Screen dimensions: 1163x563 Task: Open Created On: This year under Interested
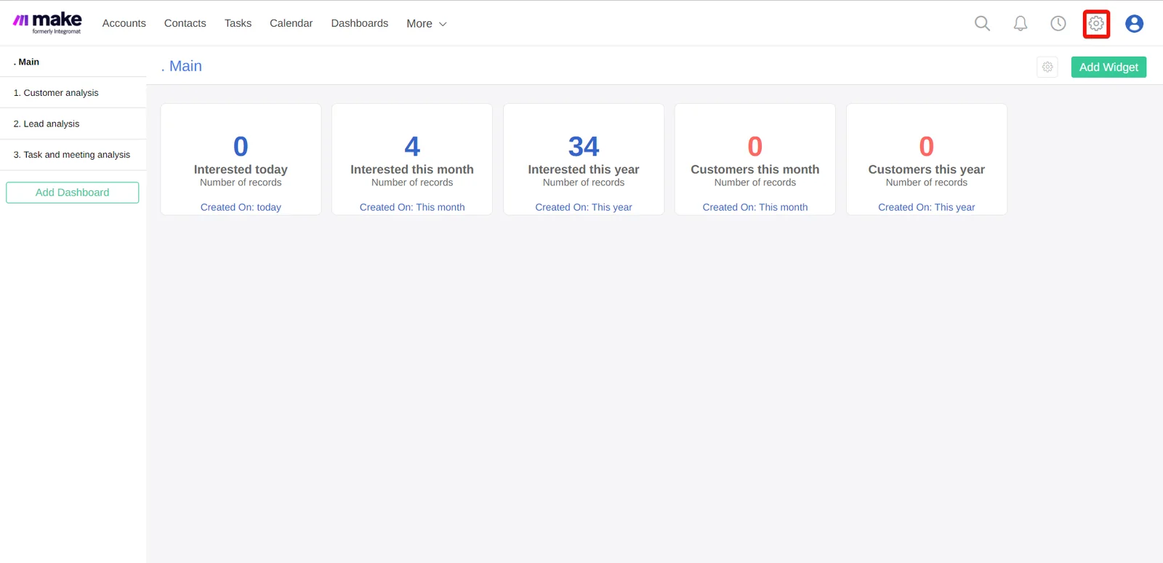pos(584,207)
